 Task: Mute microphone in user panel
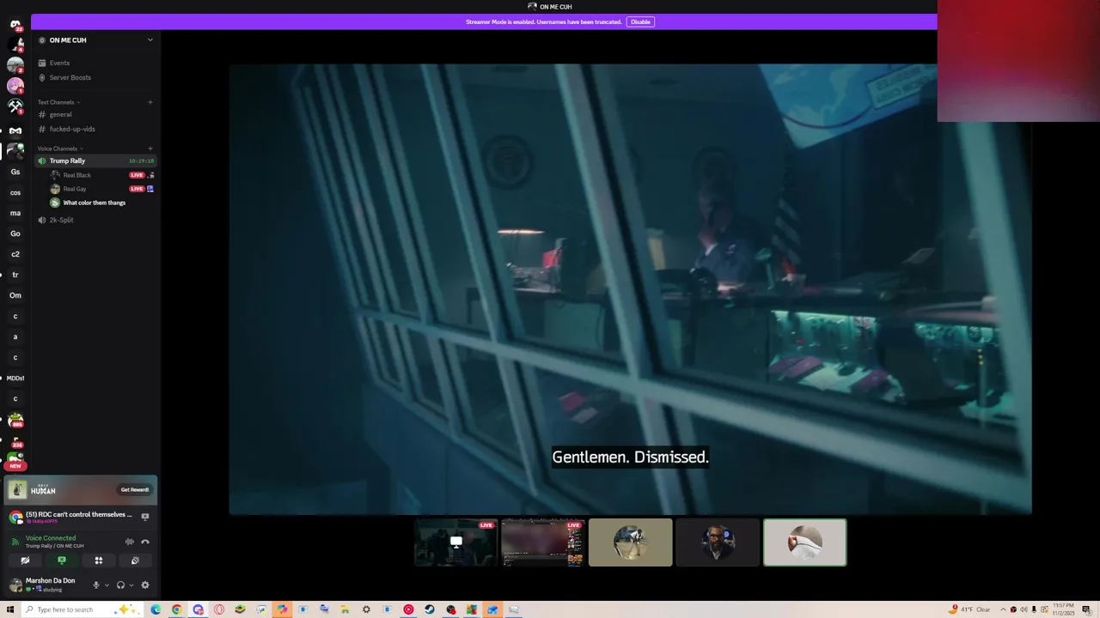[x=95, y=585]
